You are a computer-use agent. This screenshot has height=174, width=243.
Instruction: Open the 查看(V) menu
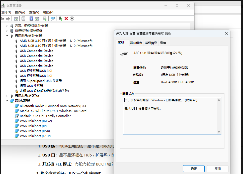34,12
